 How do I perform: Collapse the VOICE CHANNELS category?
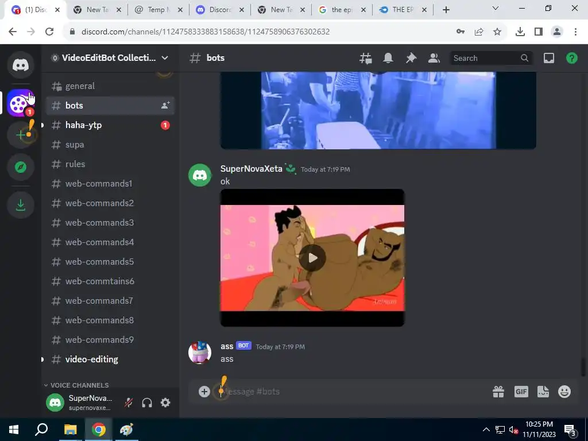pos(76,385)
